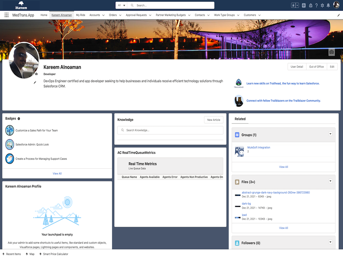Open the Accounts tab
The width and height of the screenshot is (343, 257).
click(x=94, y=15)
